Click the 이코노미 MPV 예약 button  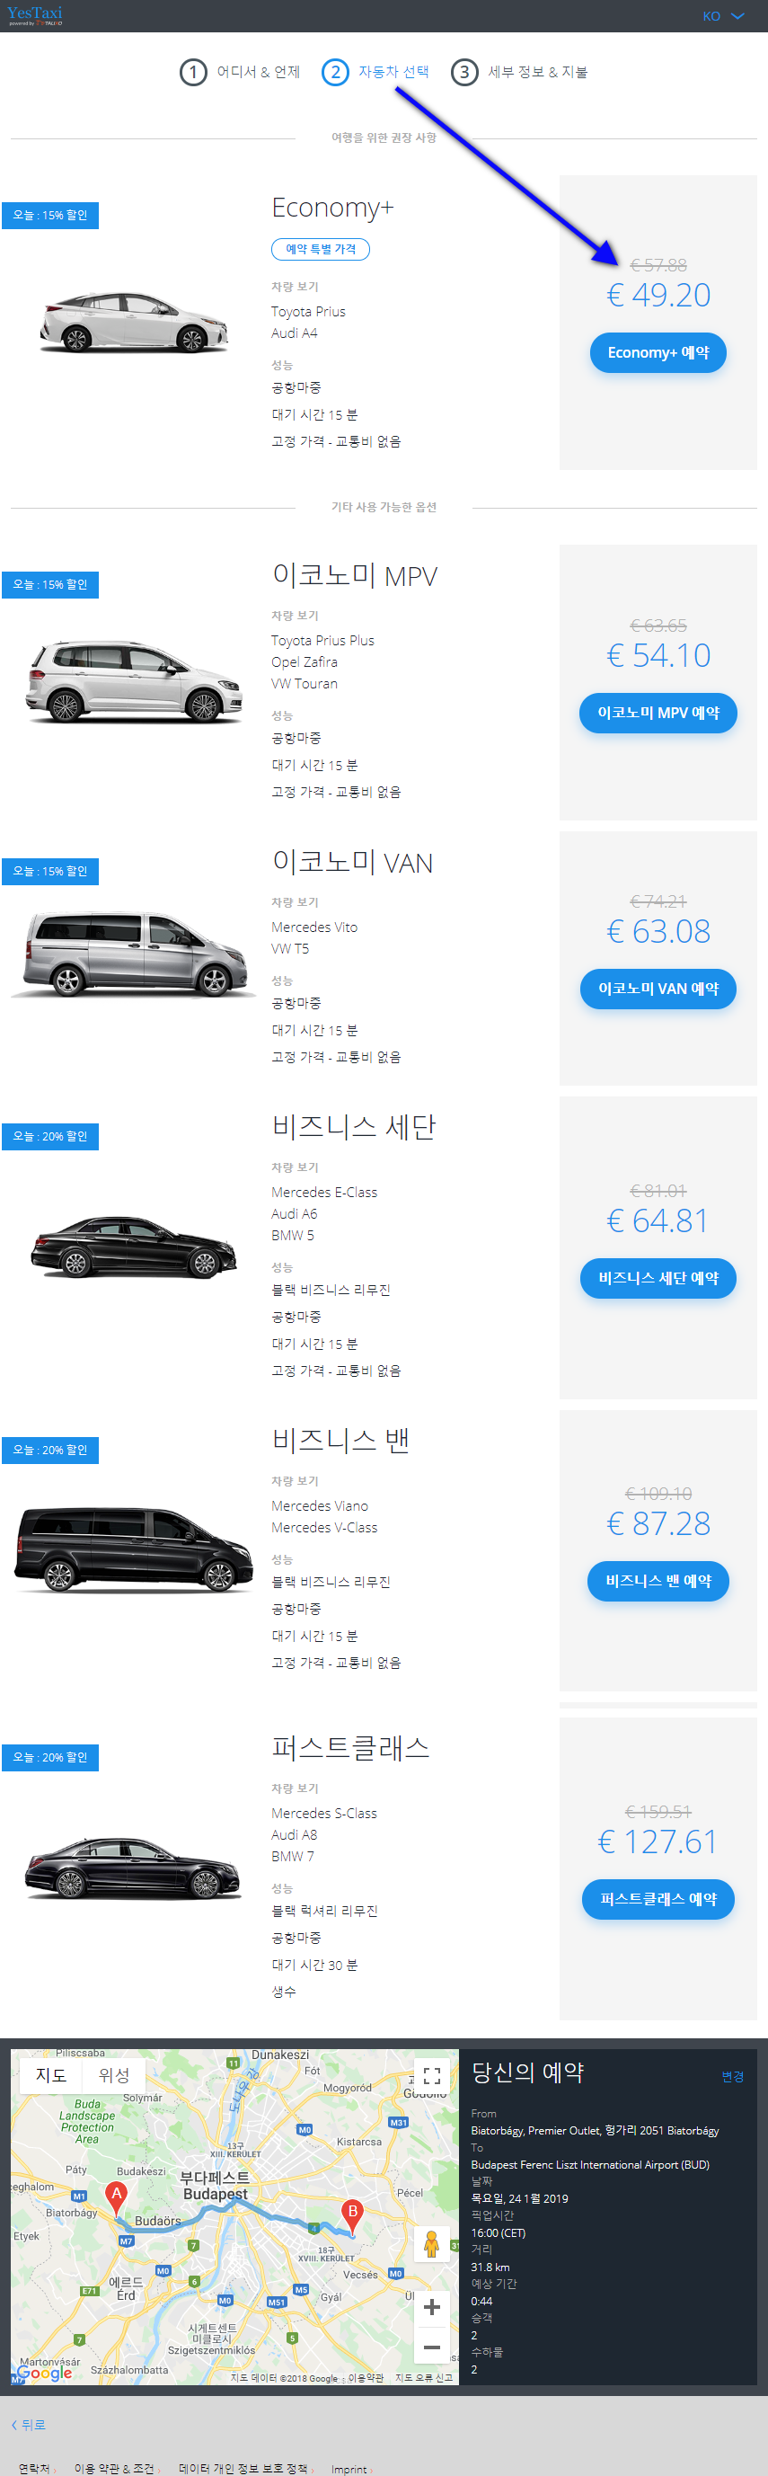[x=658, y=714]
